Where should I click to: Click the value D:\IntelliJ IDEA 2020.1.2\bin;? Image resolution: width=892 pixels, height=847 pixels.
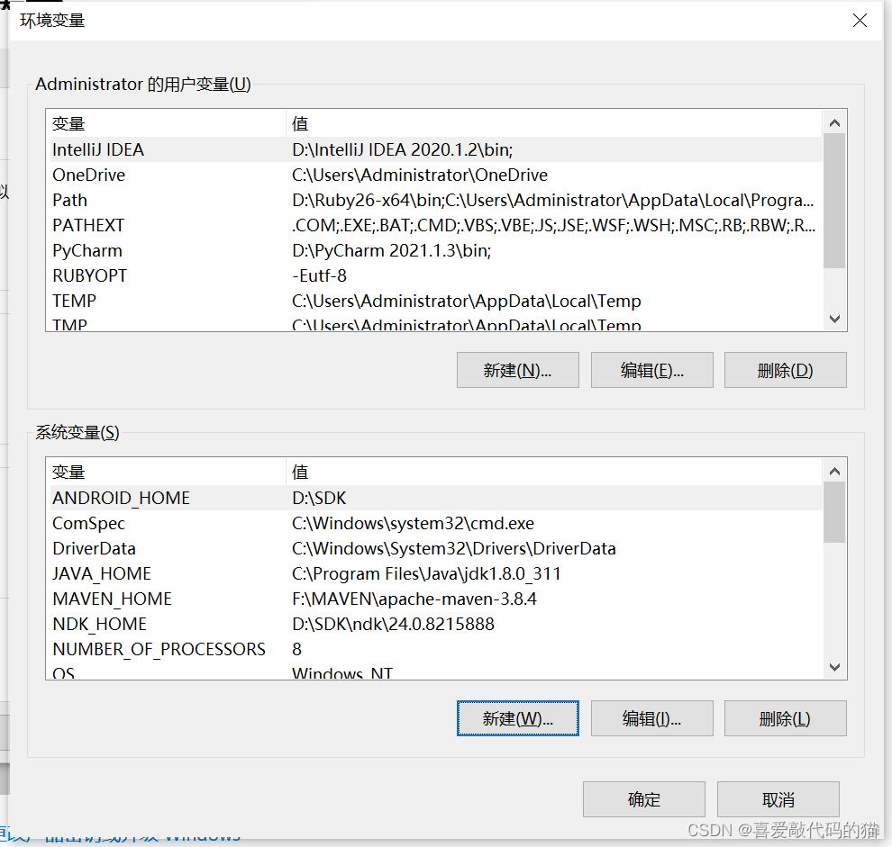point(402,149)
